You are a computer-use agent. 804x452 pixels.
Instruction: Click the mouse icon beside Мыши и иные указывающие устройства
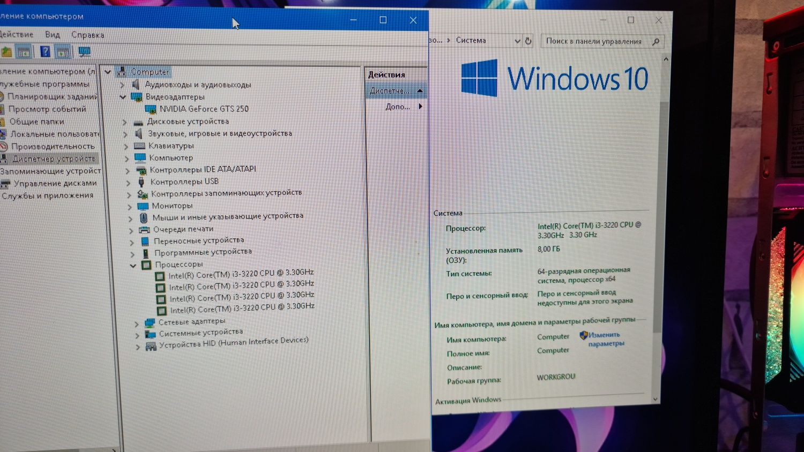144,218
